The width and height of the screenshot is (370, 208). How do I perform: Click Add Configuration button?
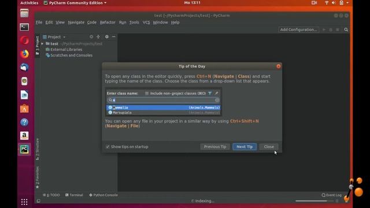coord(298,29)
